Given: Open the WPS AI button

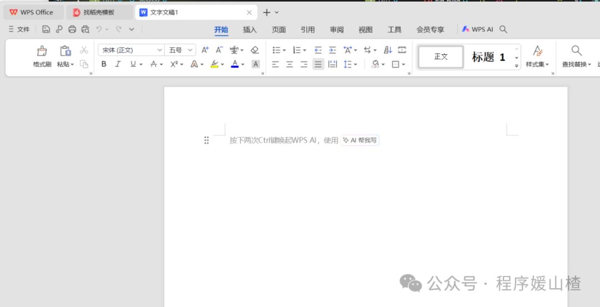Looking at the screenshot, I should (x=478, y=29).
